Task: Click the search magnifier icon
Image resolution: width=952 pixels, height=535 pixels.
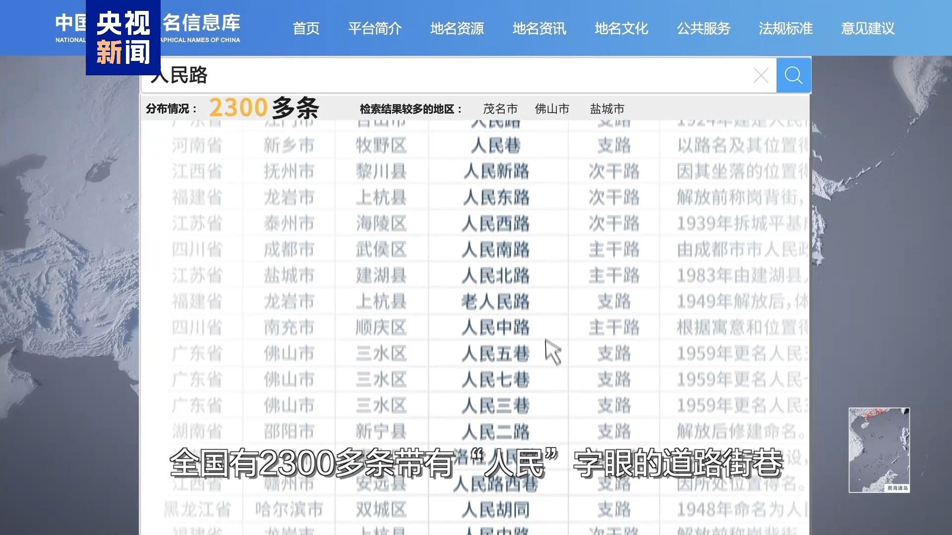Action: (x=793, y=75)
